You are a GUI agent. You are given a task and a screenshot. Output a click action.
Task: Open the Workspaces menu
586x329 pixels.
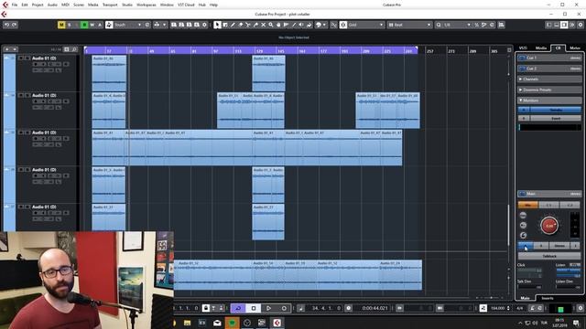146,5
